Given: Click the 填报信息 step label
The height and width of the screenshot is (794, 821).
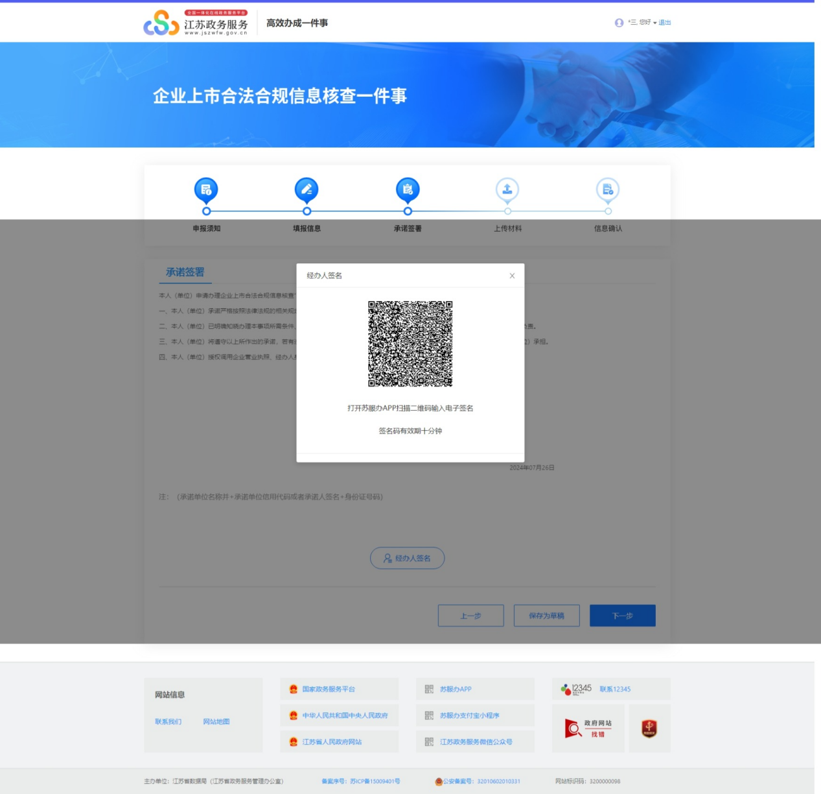Looking at the screenshot, I should [306, 228].
